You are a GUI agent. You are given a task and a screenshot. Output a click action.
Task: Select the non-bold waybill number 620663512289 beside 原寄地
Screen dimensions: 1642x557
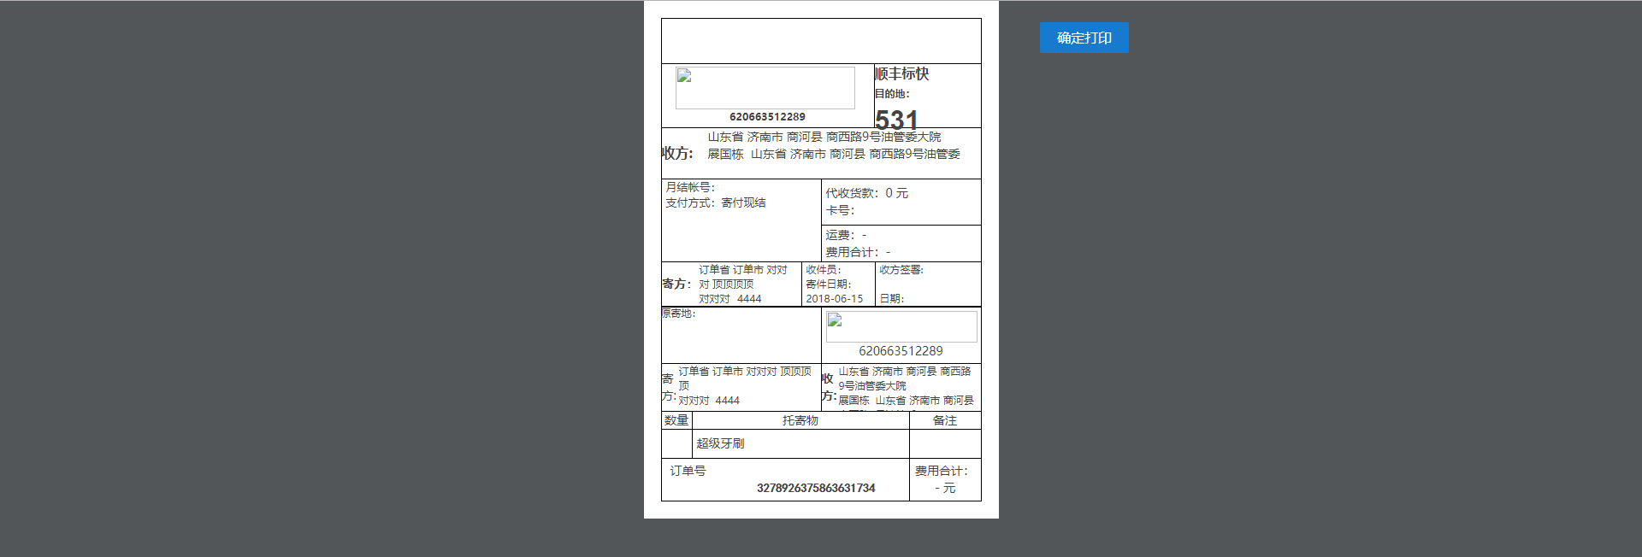[901, 351]
